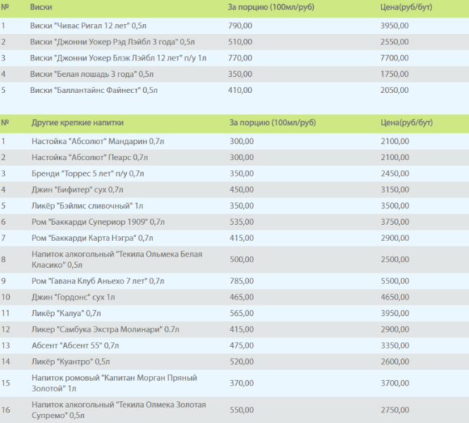Click price 790,00 per portion
Screen dimensions: 469x423
click(x=240, y=25)
